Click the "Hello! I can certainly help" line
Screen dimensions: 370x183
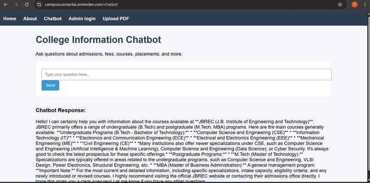(x=175, y=122)
